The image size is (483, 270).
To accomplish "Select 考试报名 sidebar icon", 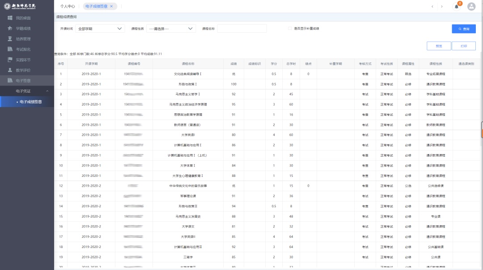I will tap(10, 49).
